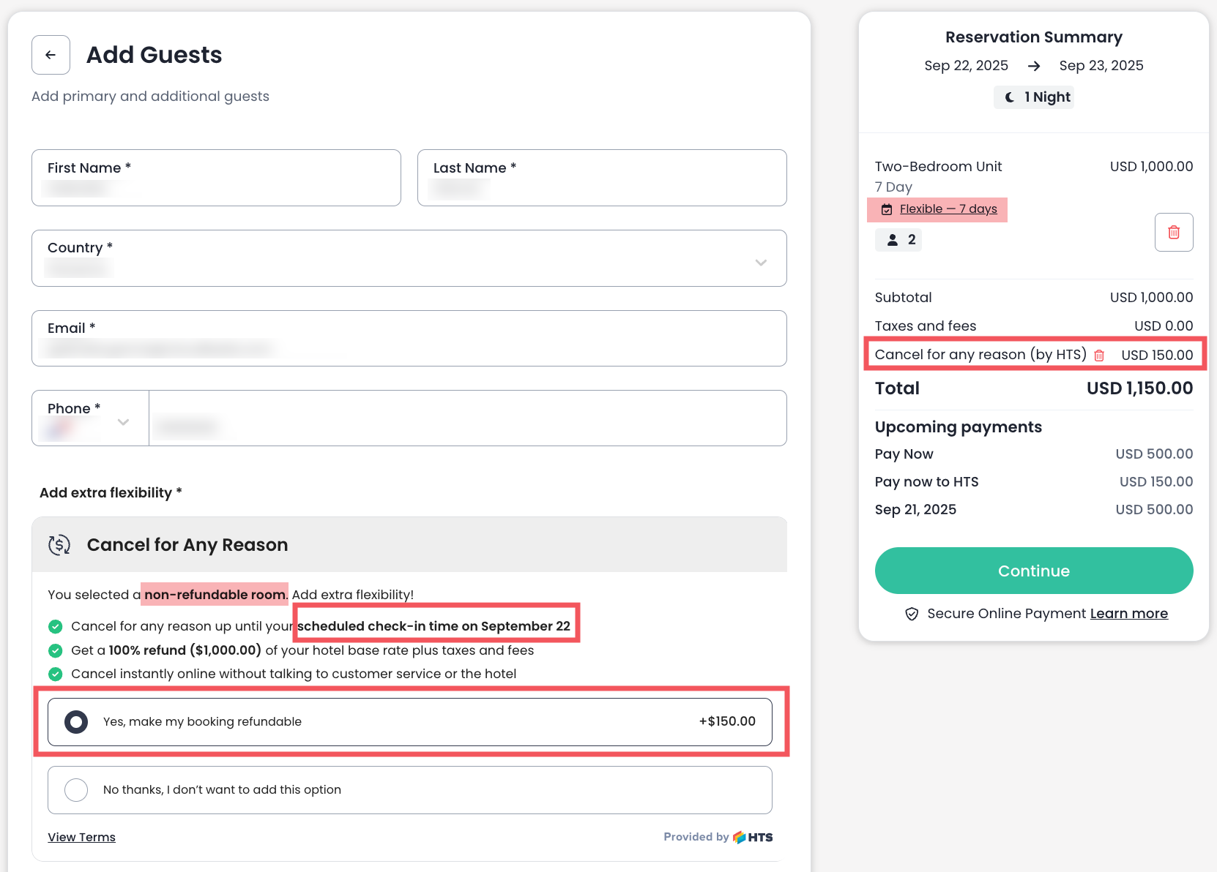Click the back arrow button
Screen dimensions: 1217x872
[51, 55]
